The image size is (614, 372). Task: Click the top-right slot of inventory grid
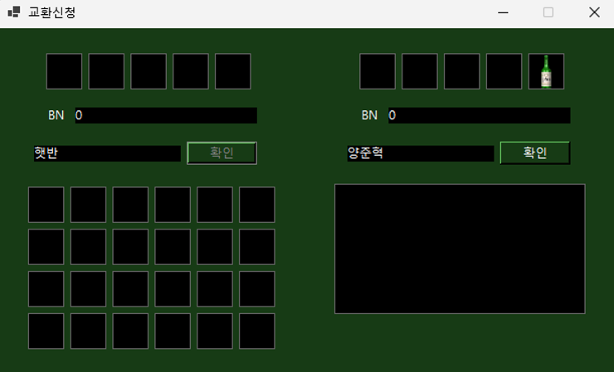pyautogui.click(x=257, y=205)
